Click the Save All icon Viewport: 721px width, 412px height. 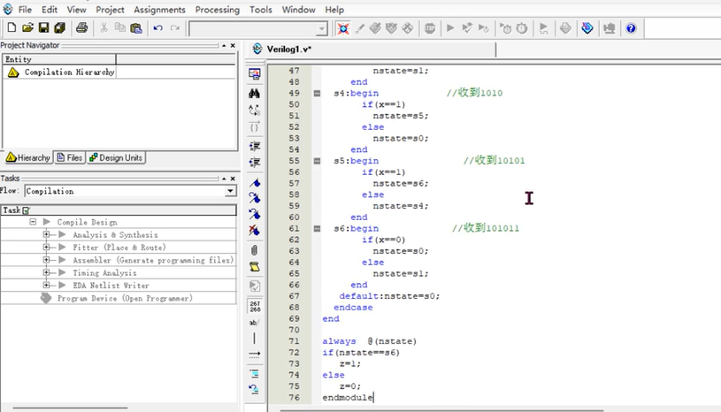[x=60, y=28]
